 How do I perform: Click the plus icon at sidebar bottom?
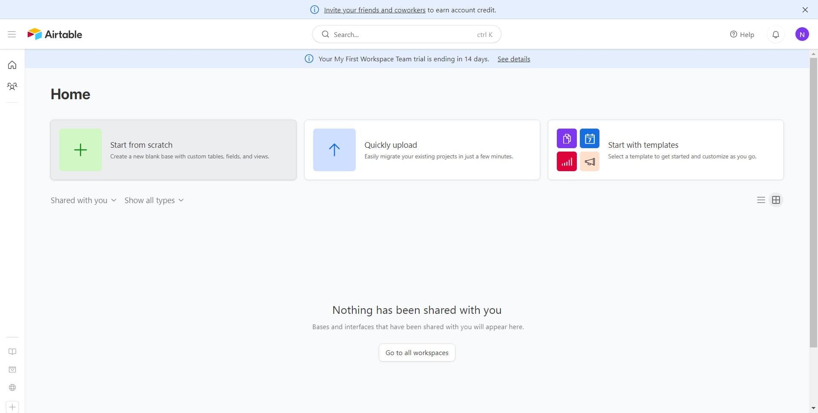click(x=12, y=407)
